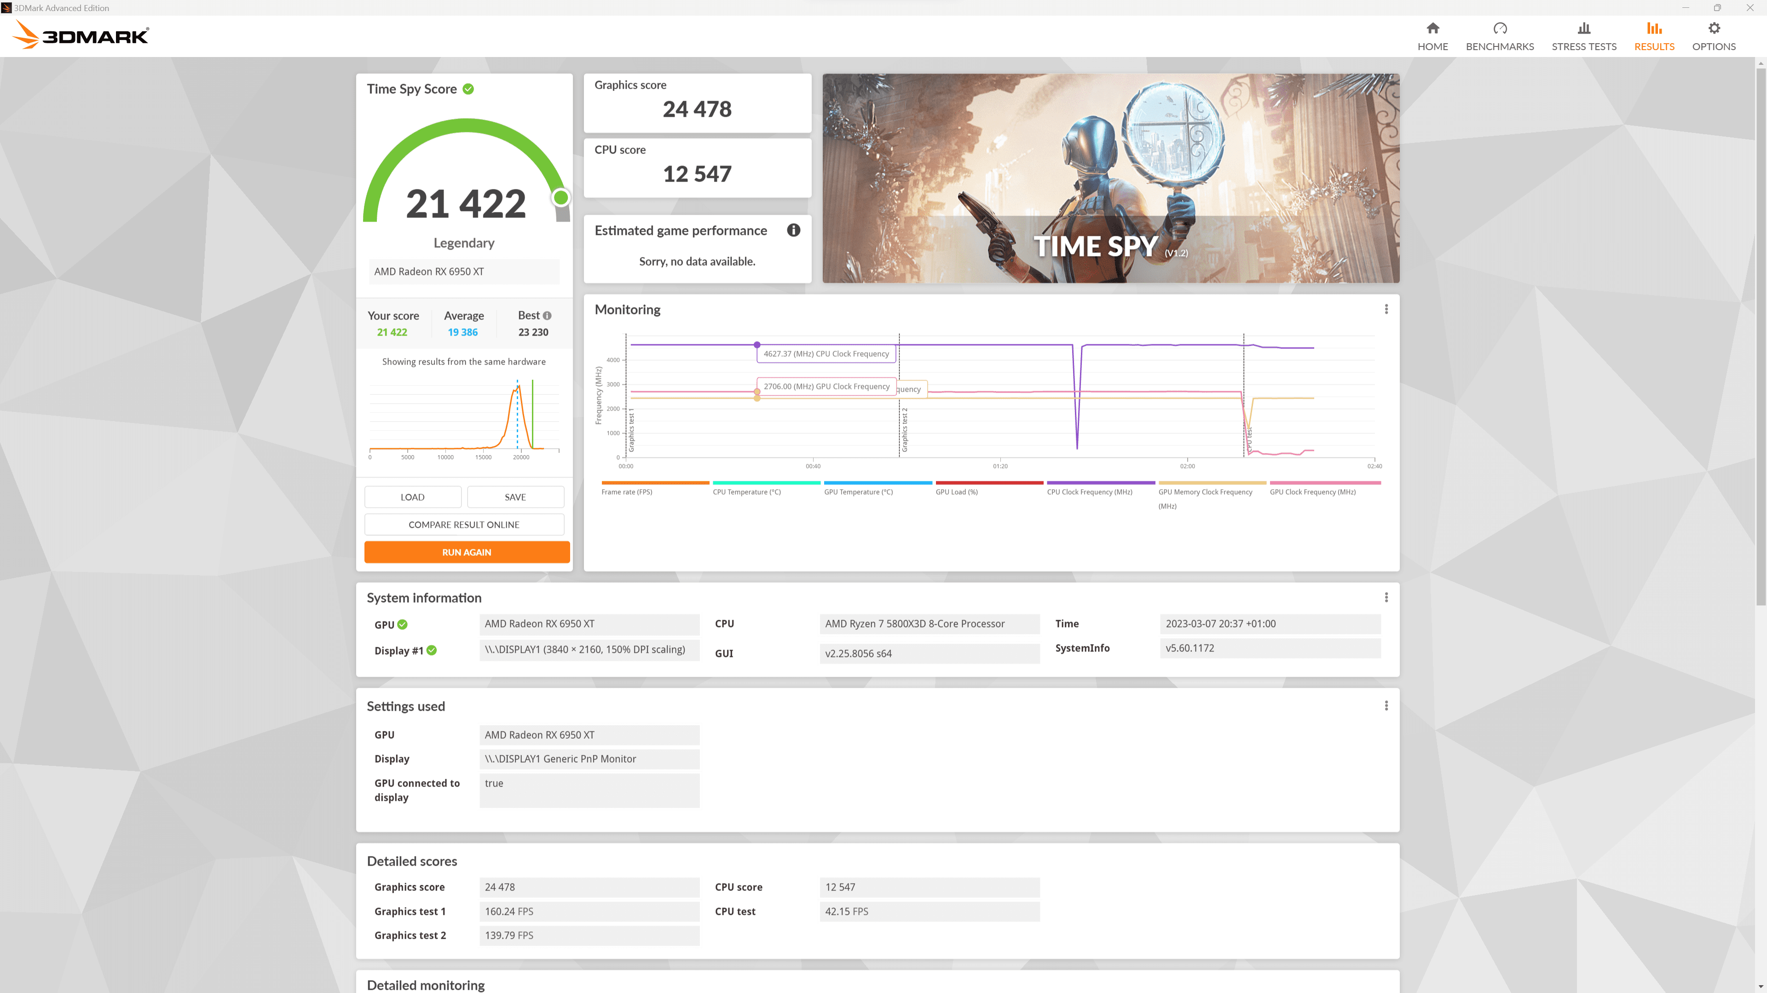Click the Graphics score value 24 478
The height and width of the screenshot is (993, 1767).
(x=697, y=109)
